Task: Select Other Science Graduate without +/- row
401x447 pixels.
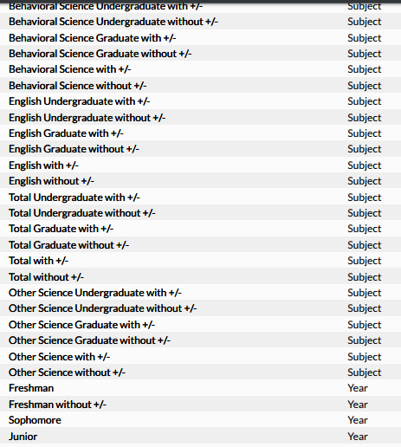Action: click(200, 340)
